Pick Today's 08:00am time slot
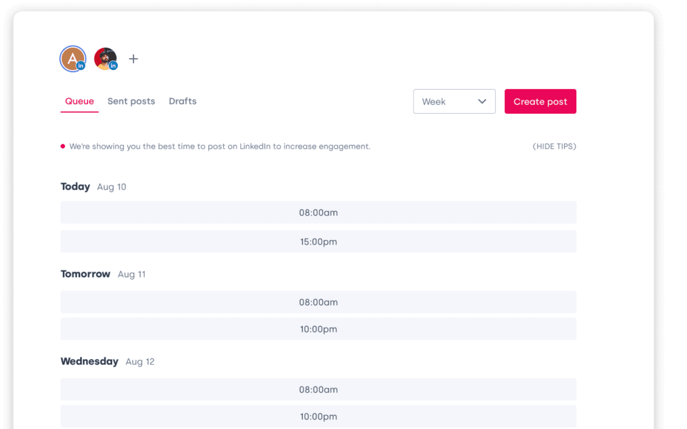 coord(318,213)
